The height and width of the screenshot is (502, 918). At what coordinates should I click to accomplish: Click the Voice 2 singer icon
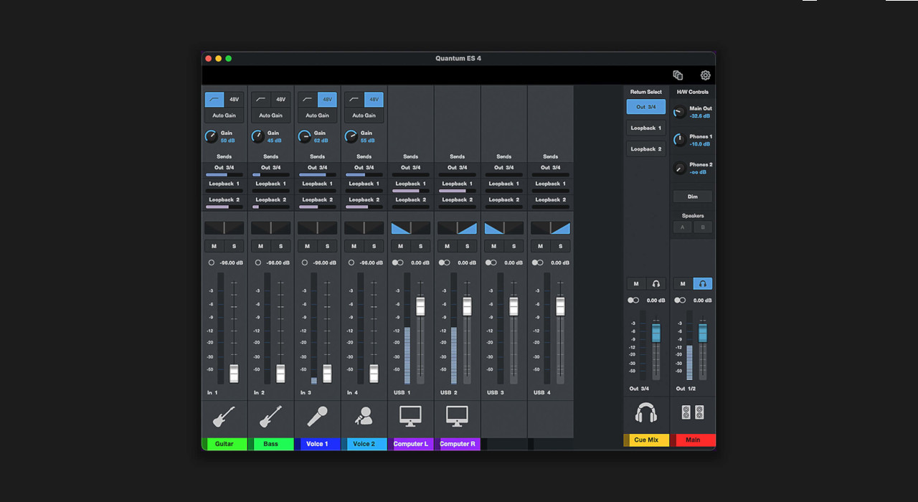click(x=364, y=416)
